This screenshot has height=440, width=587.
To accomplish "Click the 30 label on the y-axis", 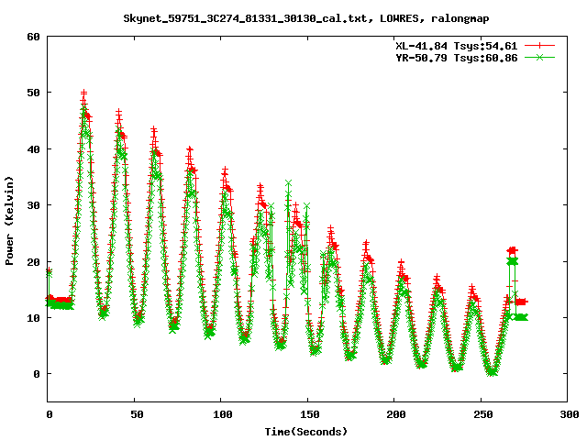I will [34, 205].
